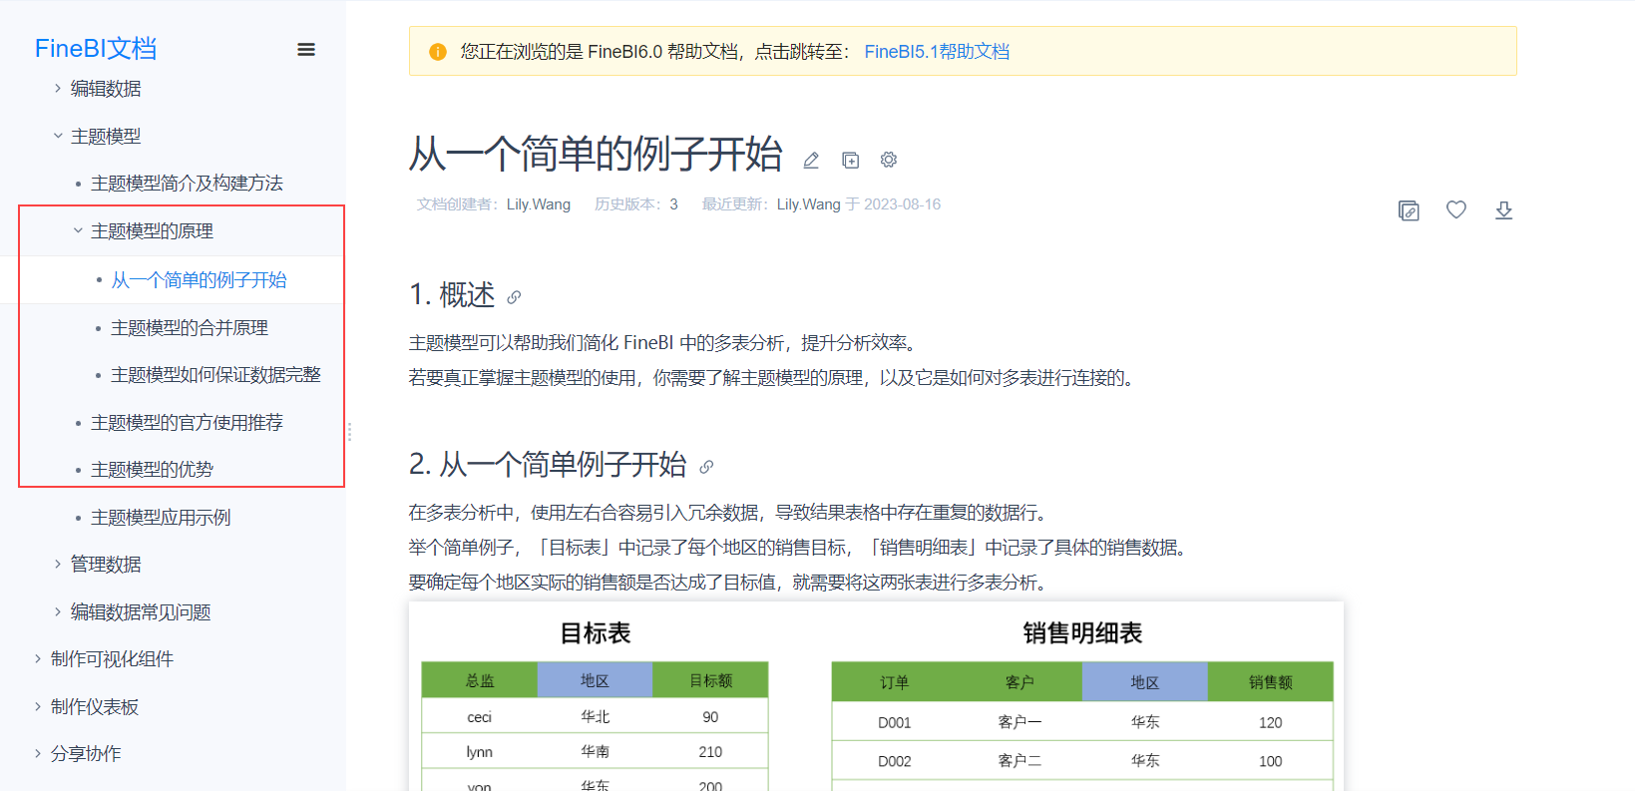Click the download export icon
The height and width of the screenshot is (791, 1635).
[x=1504, y=210]
